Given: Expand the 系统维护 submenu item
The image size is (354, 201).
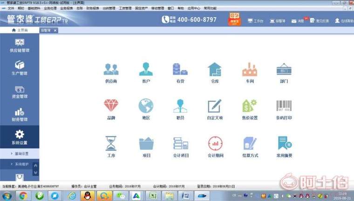Looking at the screenshot, I should click(20, 164).
